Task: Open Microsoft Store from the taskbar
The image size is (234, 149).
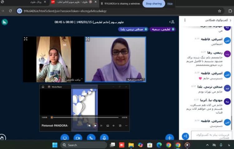Action: pyautogui.click(x=150, y=145)
